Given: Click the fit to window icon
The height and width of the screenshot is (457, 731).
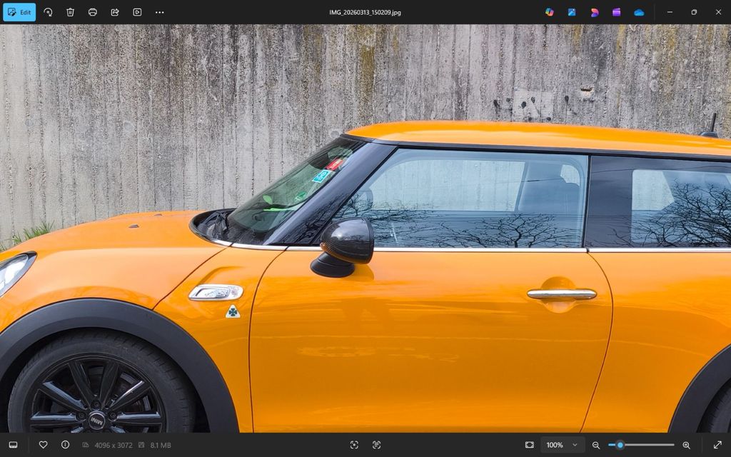Looking at the screenshot, I should click(529, 445).
